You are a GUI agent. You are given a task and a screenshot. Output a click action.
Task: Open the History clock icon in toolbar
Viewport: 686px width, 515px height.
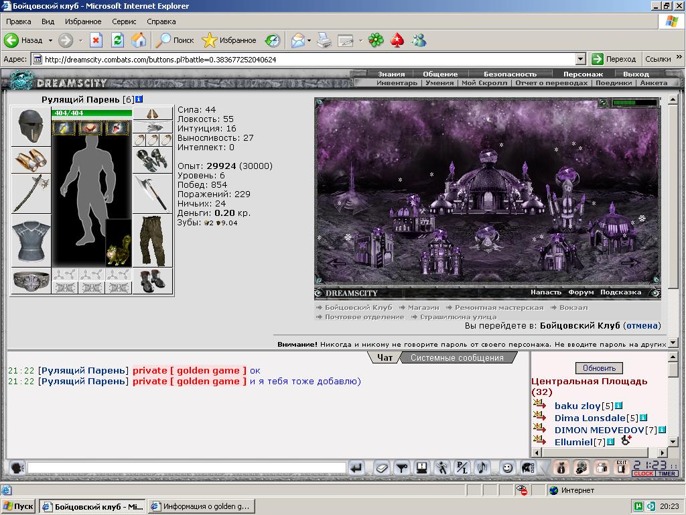coord(273,40)
